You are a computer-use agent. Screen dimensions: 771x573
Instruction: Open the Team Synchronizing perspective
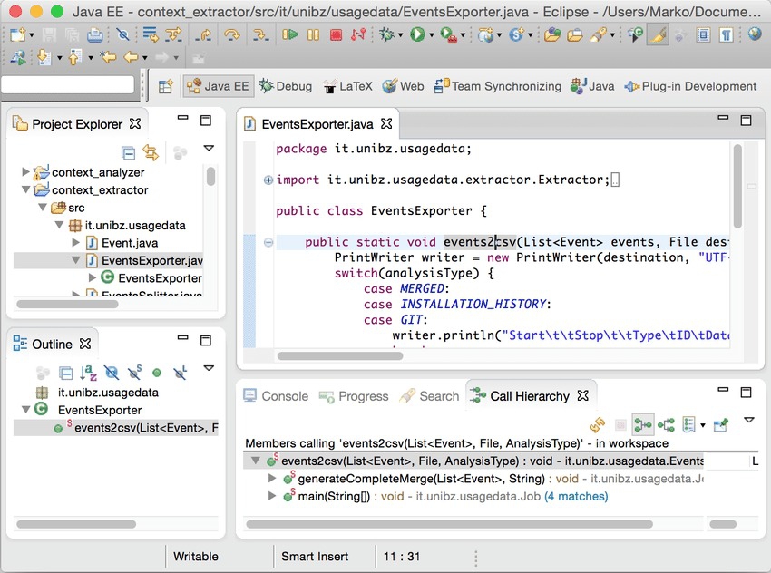point(497,87)
